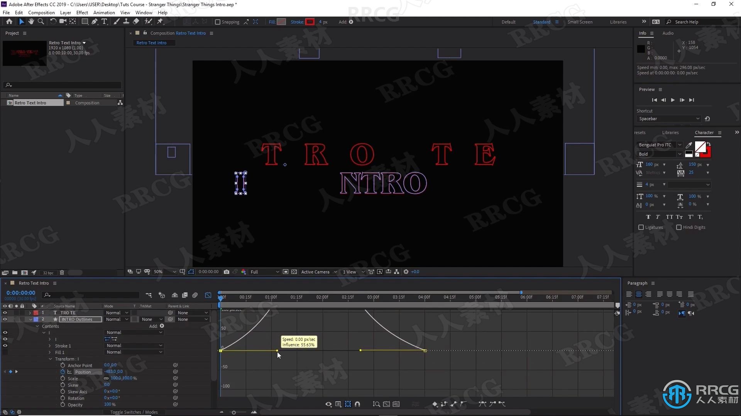
Task: Click the timeline zoom slider handle
Action: click(233, 413)
